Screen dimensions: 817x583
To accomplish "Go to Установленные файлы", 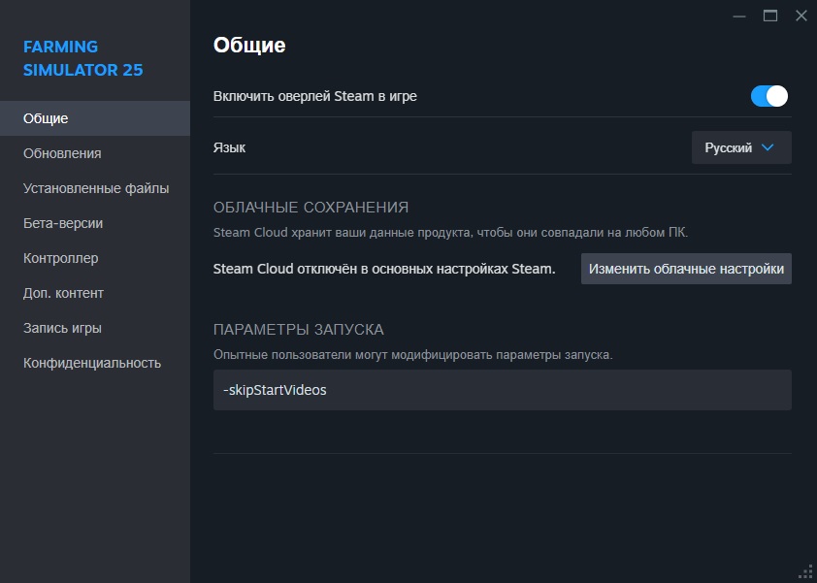I will 95,188.
